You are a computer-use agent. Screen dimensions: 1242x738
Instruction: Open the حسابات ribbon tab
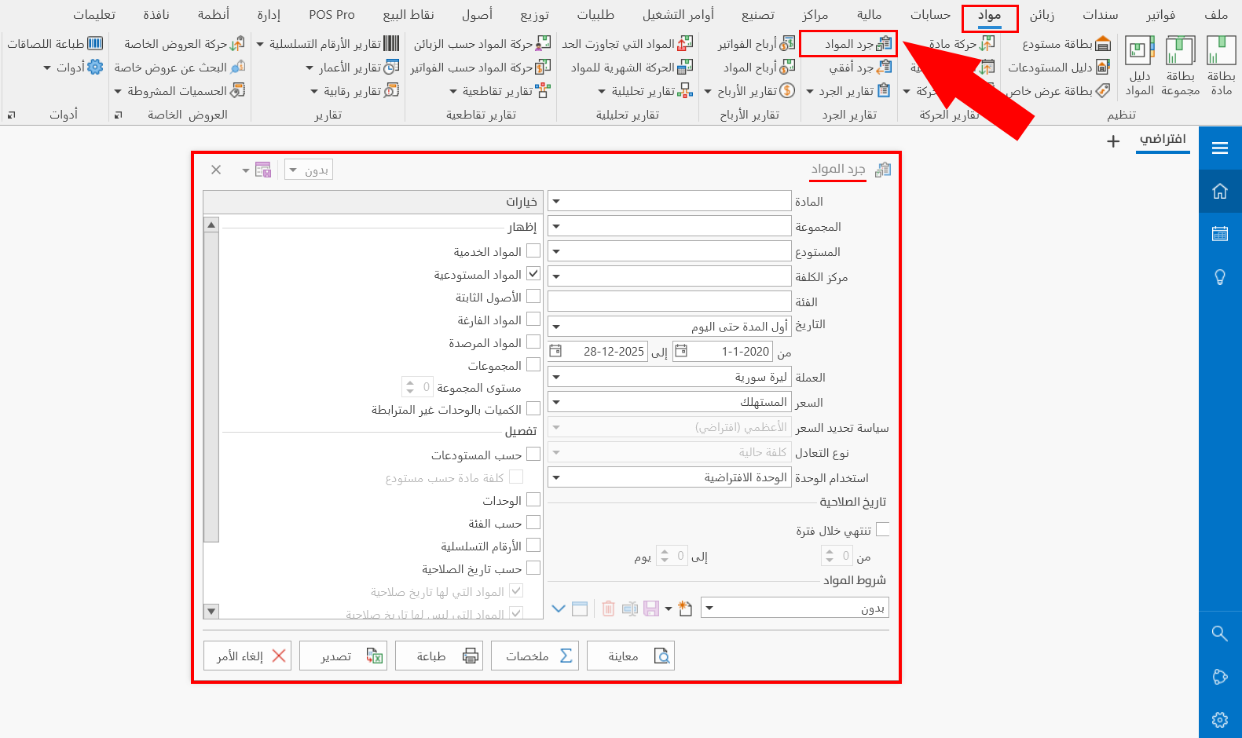(x=930, y=14)
